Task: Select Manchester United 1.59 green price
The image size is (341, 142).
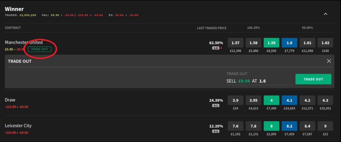Action: (x=271, y=43)
